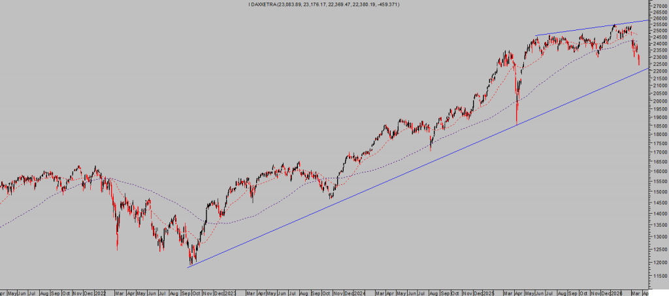
Task: Click the 13000 price axis label
Action: tap(659, 237)
